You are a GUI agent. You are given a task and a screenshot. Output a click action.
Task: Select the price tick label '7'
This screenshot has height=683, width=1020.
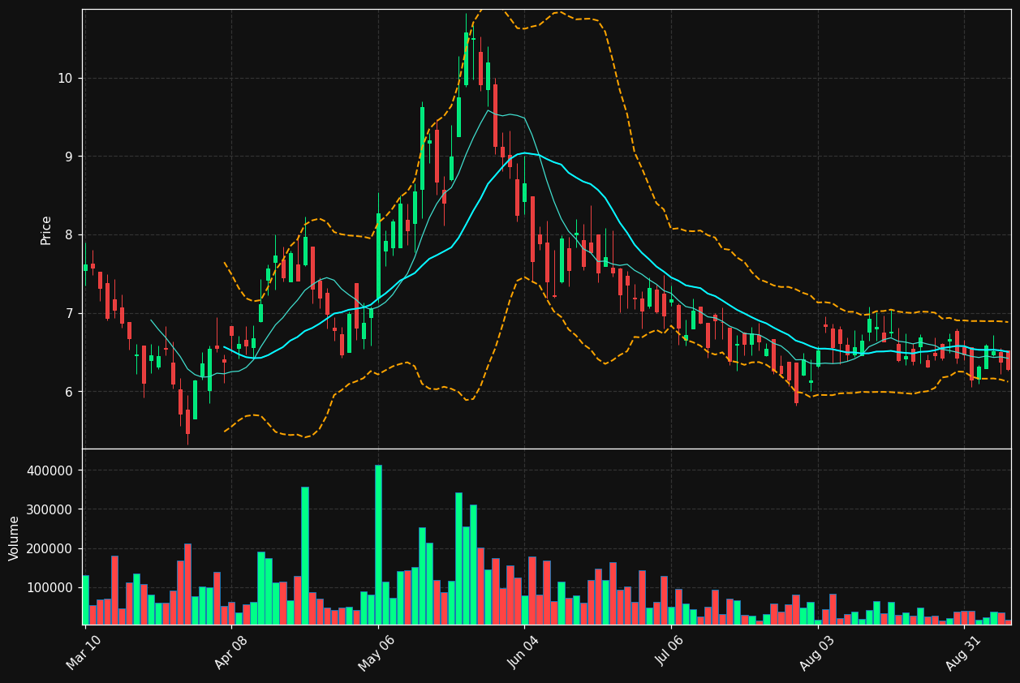coord(68,313)
